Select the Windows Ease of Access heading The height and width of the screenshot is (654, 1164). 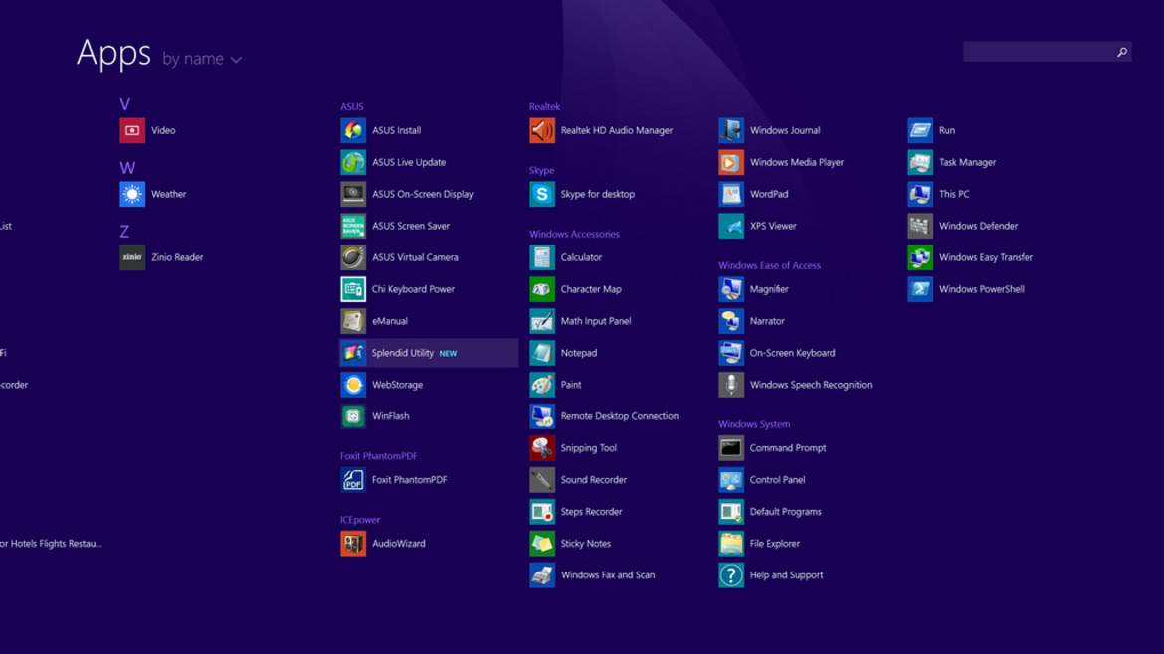pos(769,265)
